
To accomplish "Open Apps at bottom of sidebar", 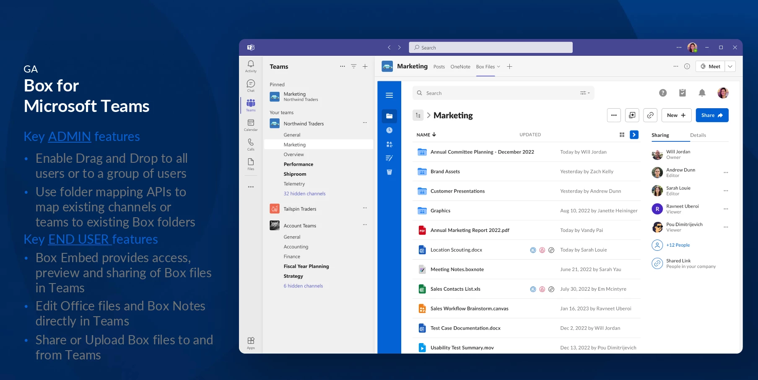I will [x=251, y=343].
